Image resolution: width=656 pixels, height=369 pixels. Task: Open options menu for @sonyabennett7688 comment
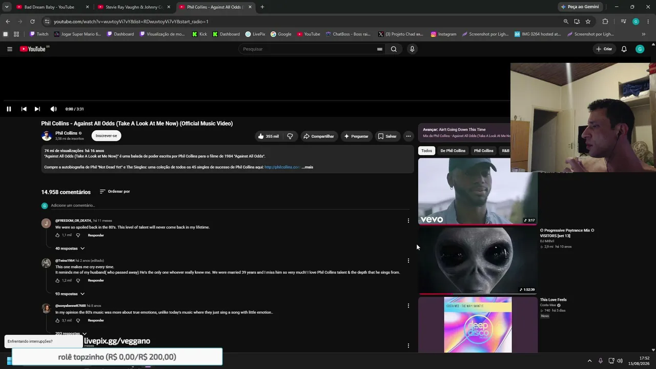coord(408,306)
